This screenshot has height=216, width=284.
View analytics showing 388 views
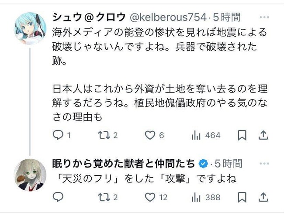pyautogui.click(x=196, y=198)
